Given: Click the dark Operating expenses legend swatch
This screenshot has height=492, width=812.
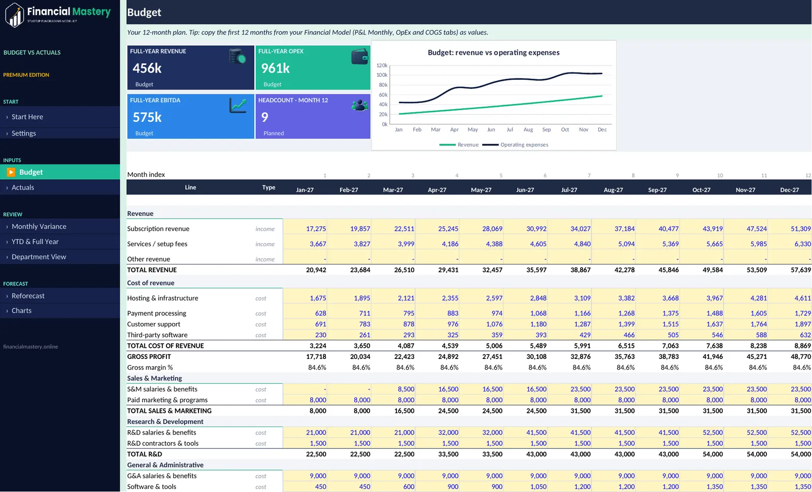Looking at the screenshot, I should click(x=490, y=145).
